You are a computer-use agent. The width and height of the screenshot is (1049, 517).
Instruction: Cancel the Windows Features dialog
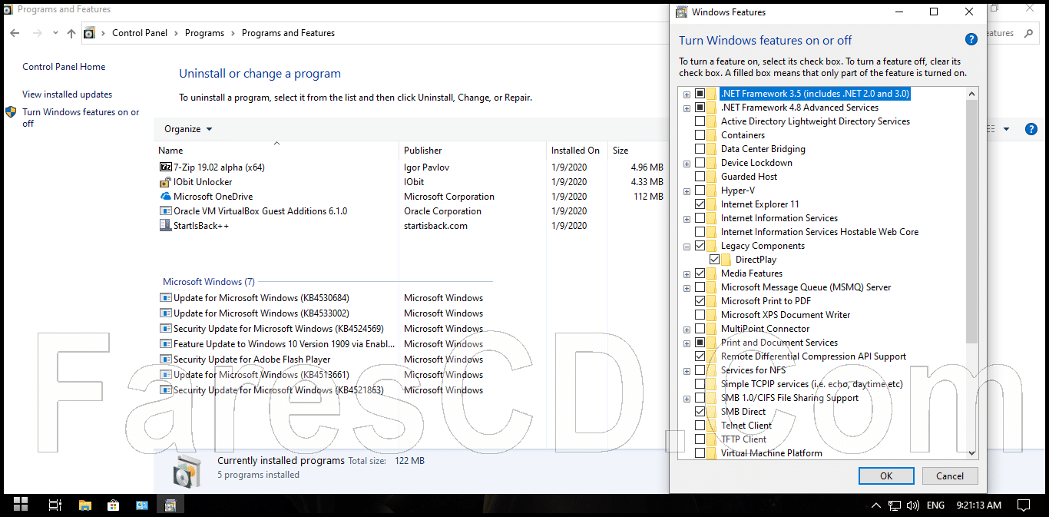click(x=950, y=476)
